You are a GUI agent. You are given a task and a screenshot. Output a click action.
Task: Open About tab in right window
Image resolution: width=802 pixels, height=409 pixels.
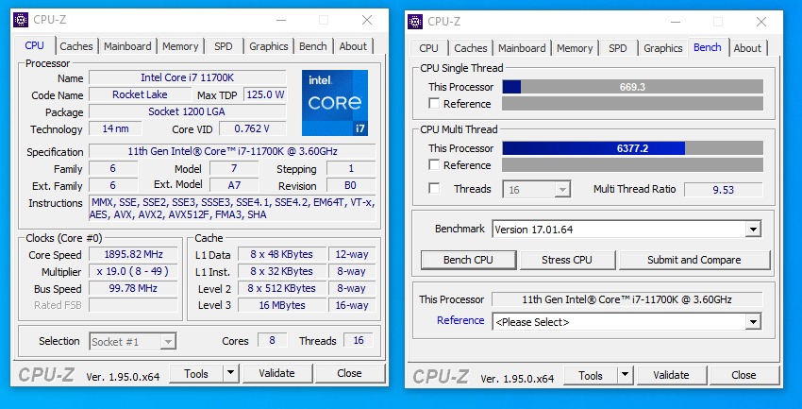point(747,48)
